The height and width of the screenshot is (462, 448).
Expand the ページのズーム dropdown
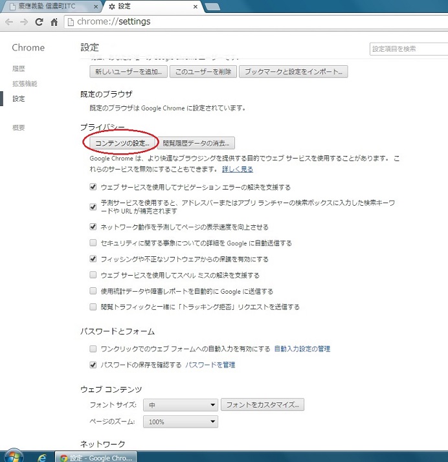coord(181,422)
